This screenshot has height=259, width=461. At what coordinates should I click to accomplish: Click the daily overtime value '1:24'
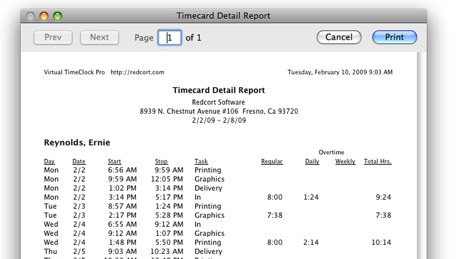pos(311,197)
